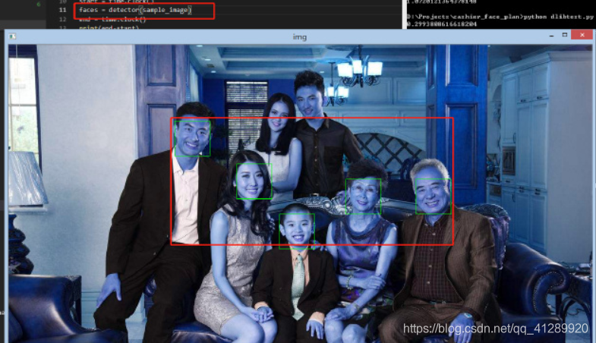
Task: Click code line "end = time.clock()"
Action: (112, 19)
